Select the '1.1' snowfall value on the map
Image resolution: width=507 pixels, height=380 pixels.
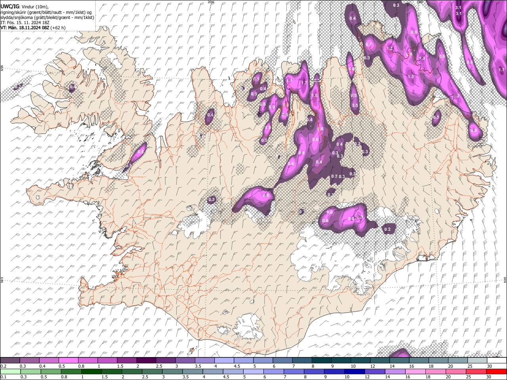289,81
